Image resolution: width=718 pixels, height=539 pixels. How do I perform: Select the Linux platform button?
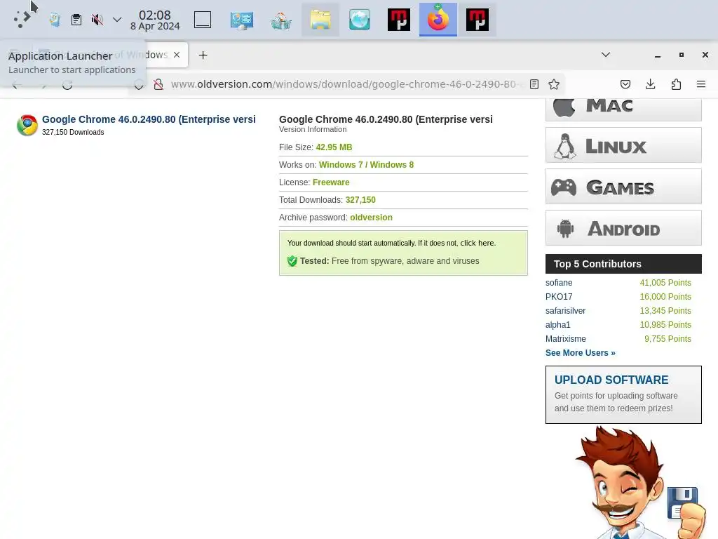(623, 145)
